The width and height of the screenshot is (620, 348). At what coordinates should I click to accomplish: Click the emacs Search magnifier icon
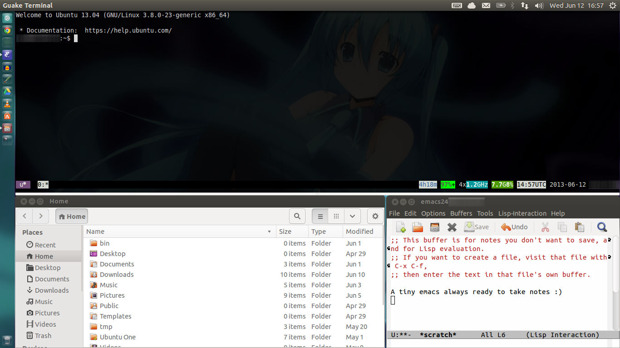click(x=602, y=227)
